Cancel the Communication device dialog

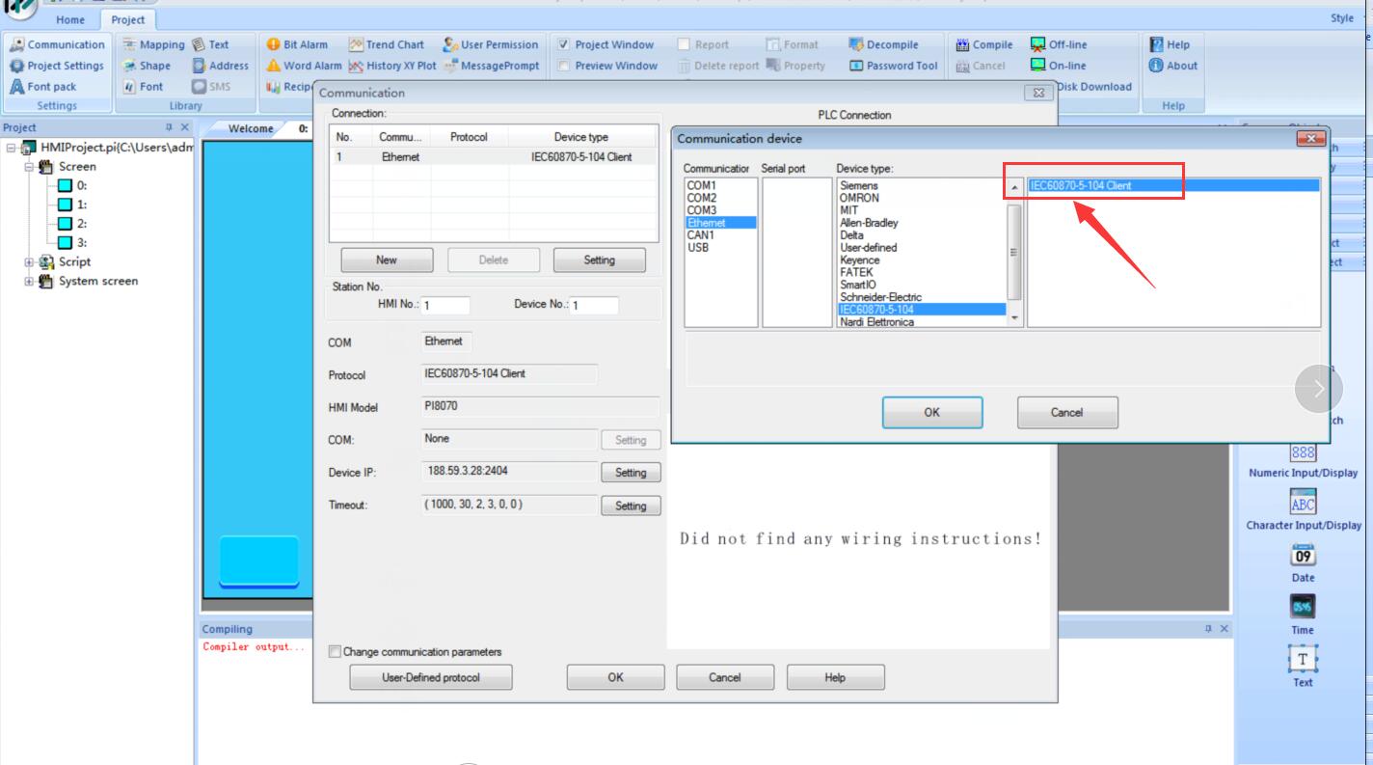click(x=1067, y=412)
